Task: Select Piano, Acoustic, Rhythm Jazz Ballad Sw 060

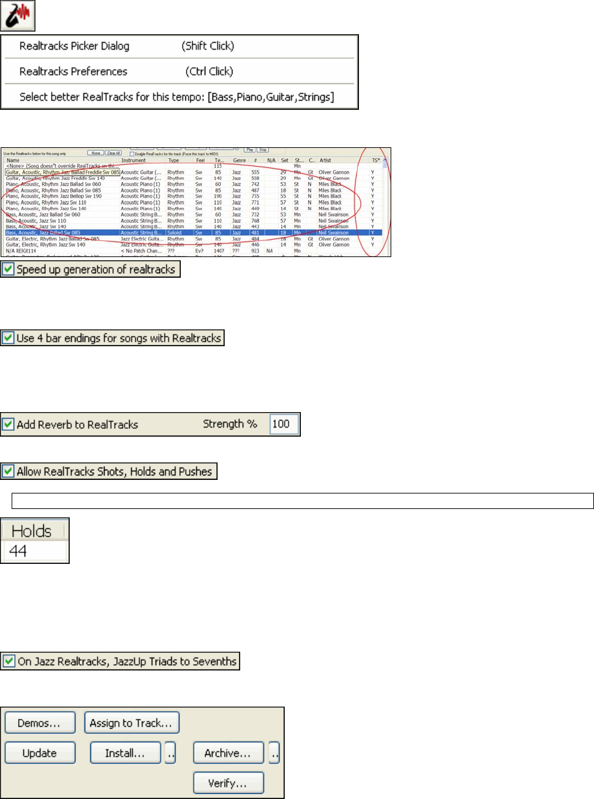Action: click(193, 184)
